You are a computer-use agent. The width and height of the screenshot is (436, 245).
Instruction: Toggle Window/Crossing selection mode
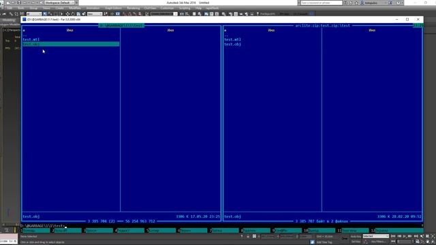(x=61, y=14)
